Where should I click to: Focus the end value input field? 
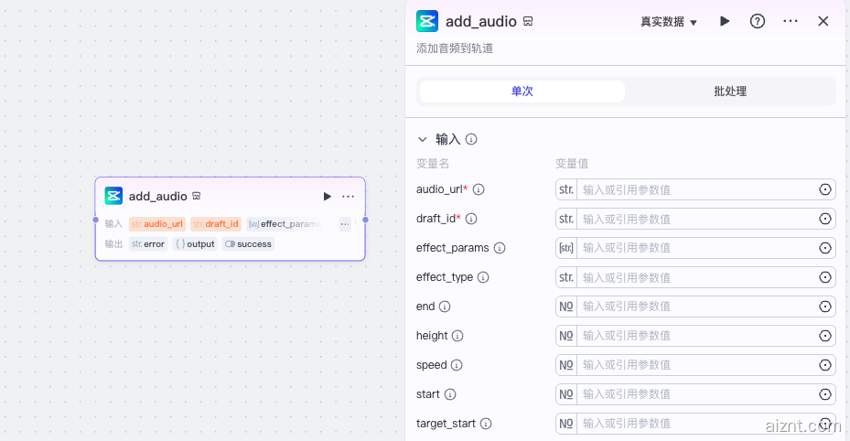[695, 307]
